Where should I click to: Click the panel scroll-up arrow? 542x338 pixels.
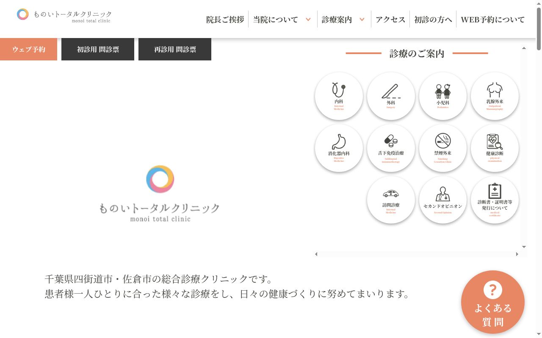(524, 48)
